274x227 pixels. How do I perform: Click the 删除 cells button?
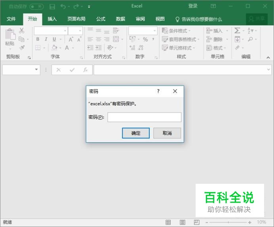(214, 39)
